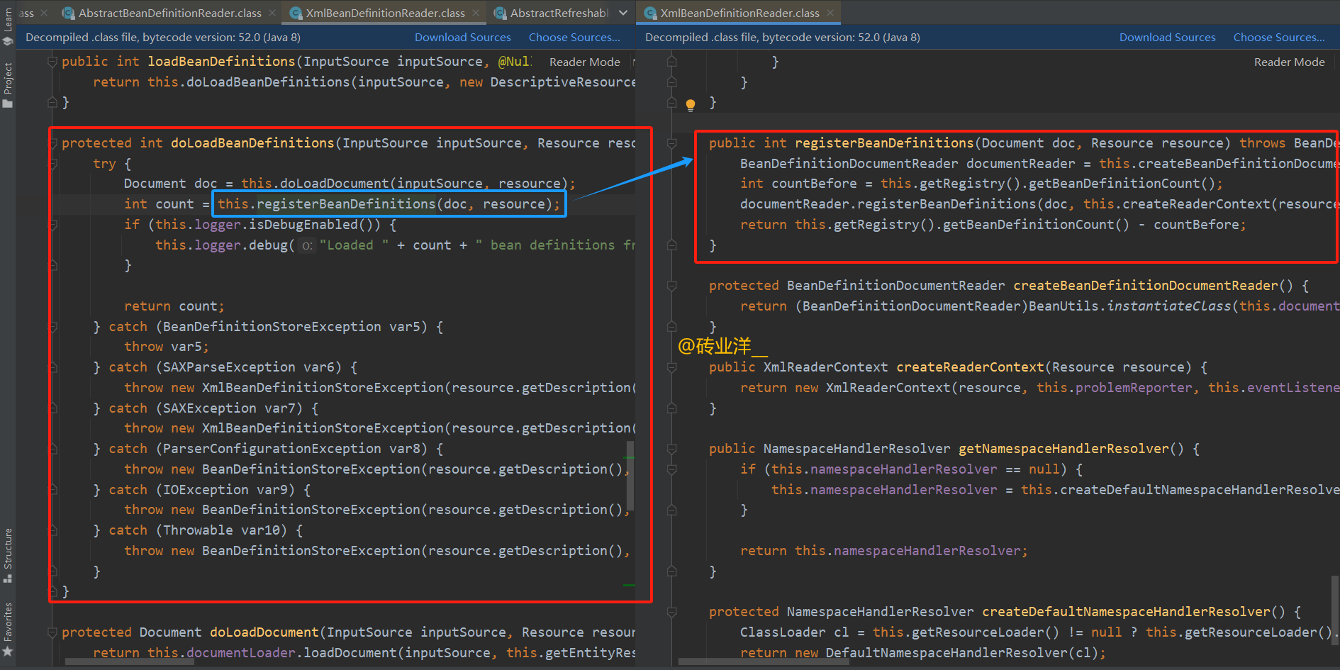1340x670 pixels.
Task: Click Download Sources in right editor
Action: tap(1167, 38)
